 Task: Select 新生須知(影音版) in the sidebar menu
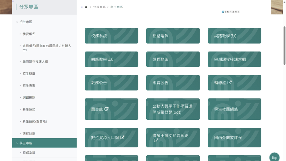click(34, 121)
